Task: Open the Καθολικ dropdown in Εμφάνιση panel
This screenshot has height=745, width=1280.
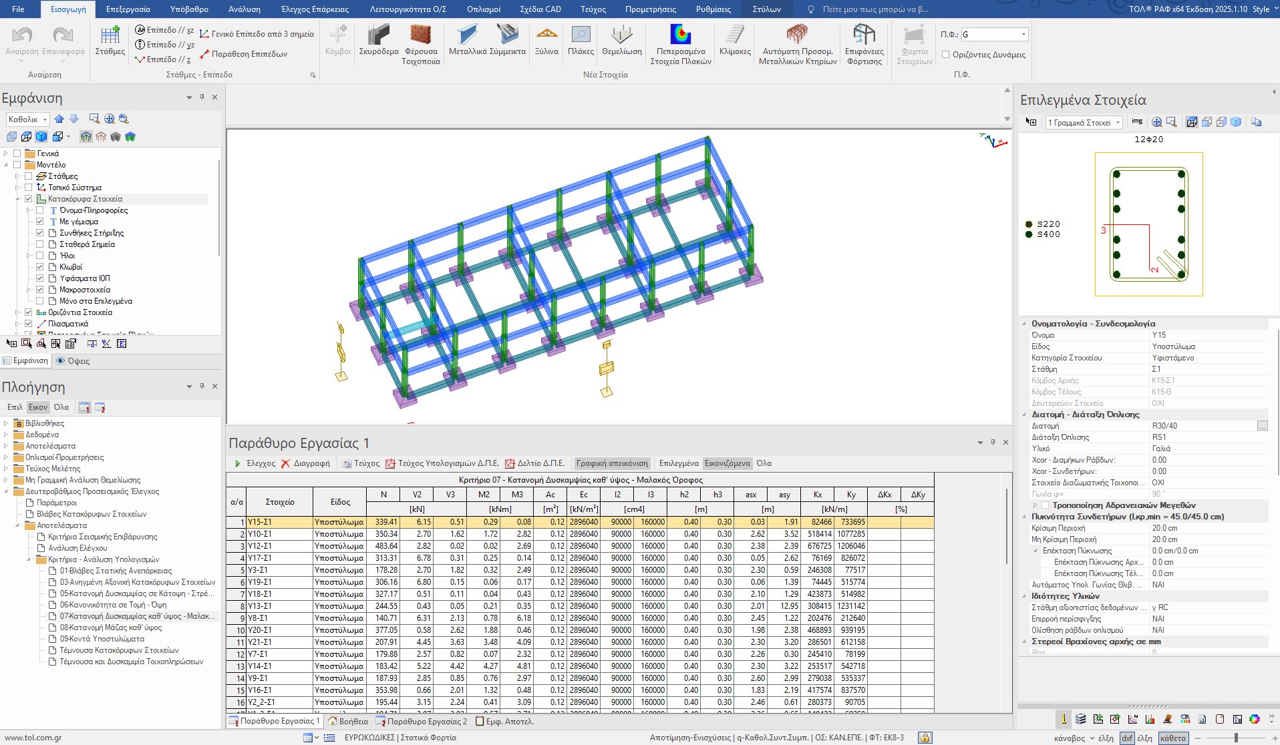Action: click(x=45, y=119)
